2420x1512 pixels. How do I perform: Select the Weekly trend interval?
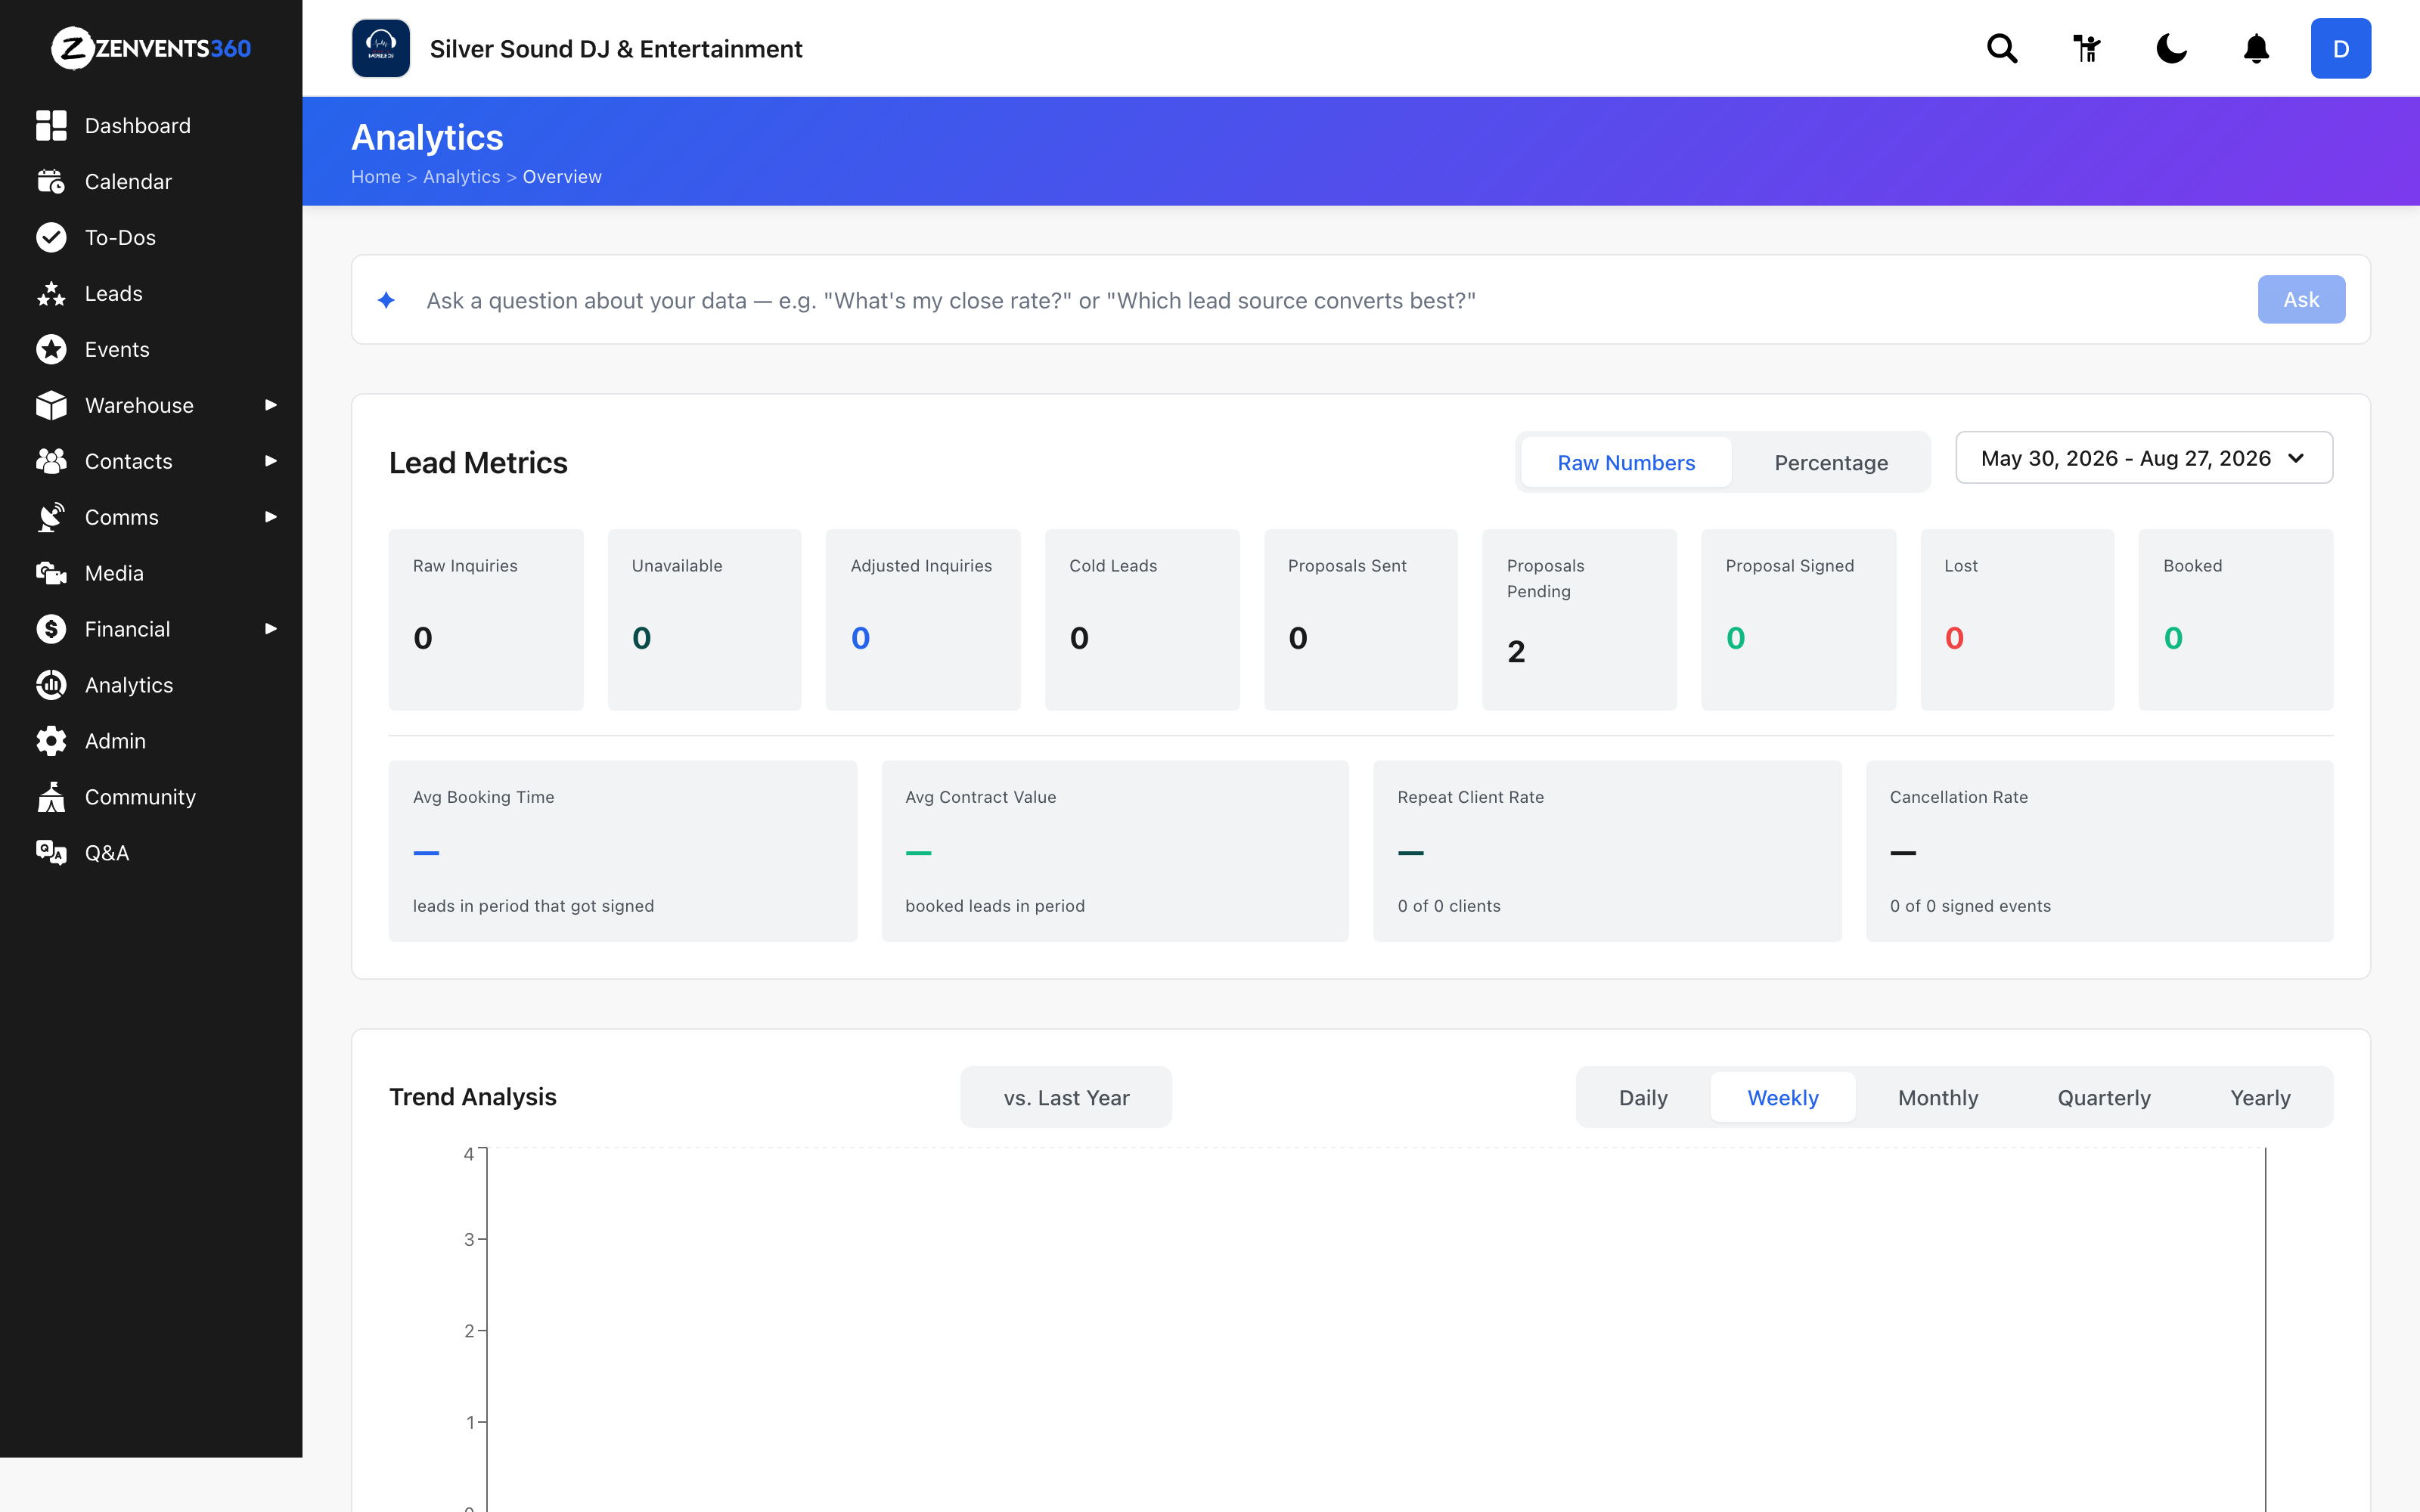[x=1783, y=1097]
